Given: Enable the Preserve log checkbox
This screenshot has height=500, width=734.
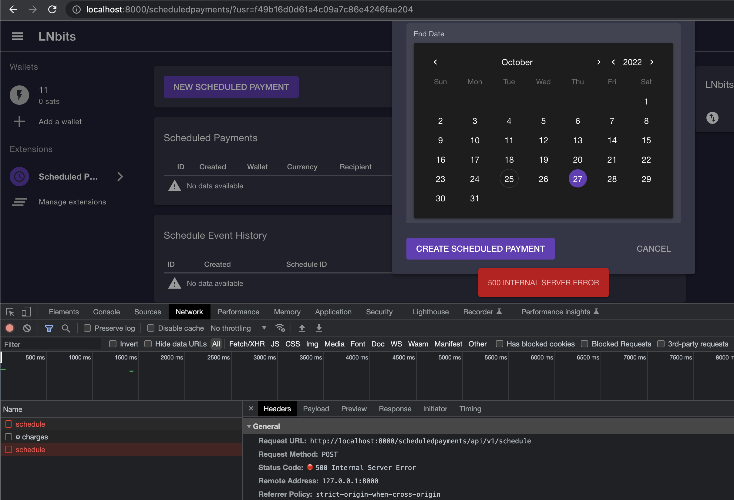Looking at the screenshot, I should pyautogui.click(x=87, y=328).
